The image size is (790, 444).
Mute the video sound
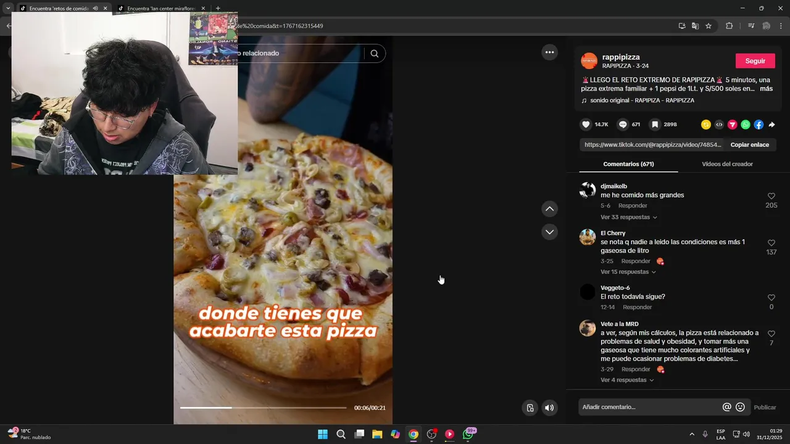coord(549,408)
